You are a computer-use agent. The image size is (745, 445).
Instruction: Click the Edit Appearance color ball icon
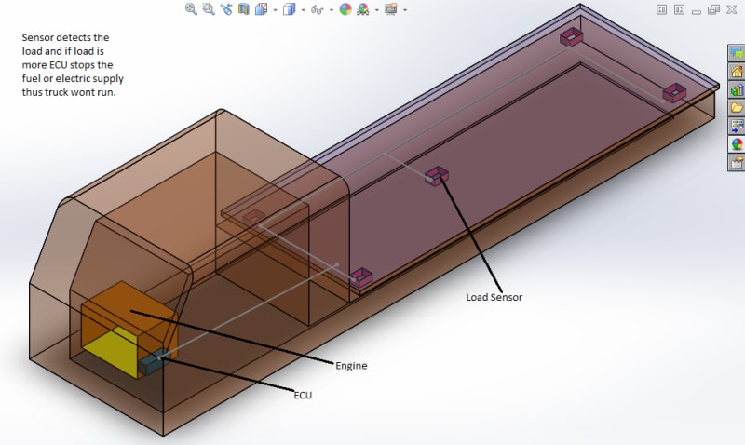(x=345, y=9)
